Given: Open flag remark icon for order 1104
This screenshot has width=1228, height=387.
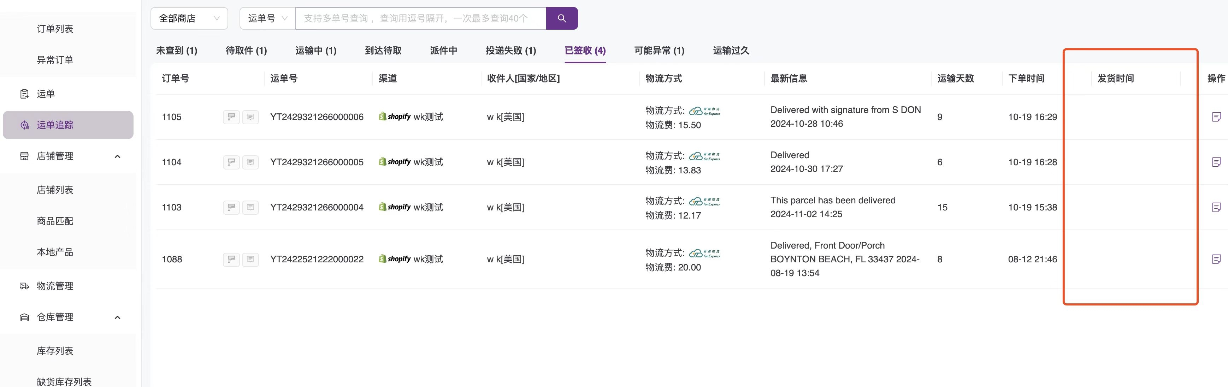Looking at the screenshot, I should point(231,162).
